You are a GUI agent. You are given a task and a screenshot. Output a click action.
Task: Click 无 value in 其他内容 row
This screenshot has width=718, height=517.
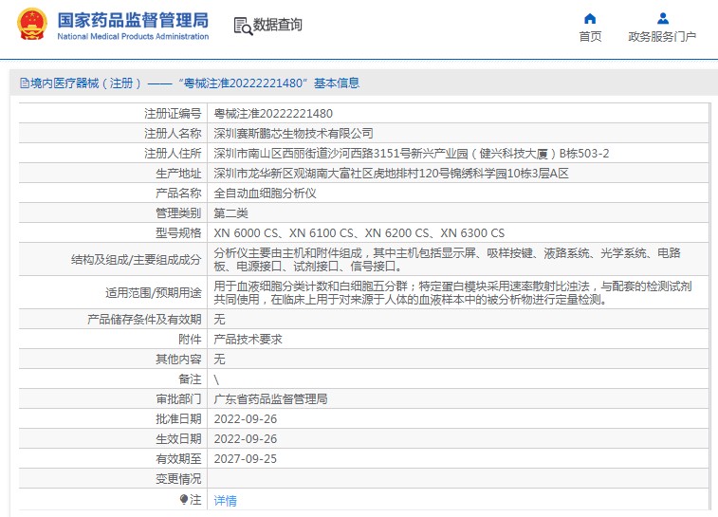point(219,359)
